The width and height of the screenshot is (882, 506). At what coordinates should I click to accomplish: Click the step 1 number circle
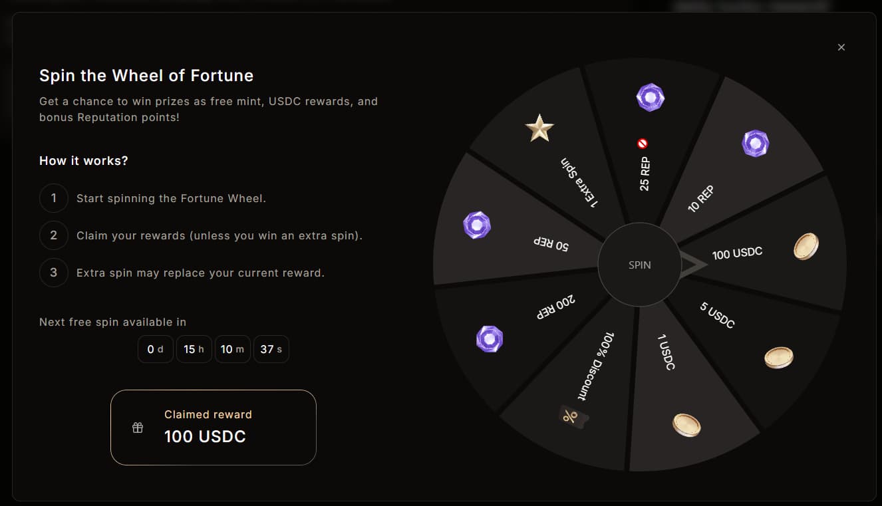click(x=54, y=198)
